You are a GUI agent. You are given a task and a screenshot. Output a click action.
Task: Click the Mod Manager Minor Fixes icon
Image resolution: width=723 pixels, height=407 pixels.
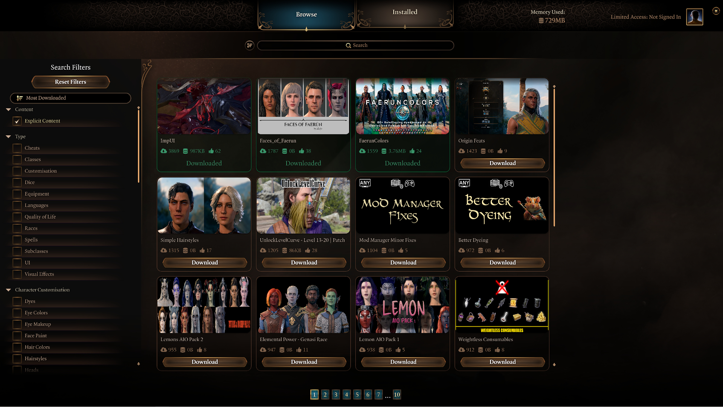coord(402,205)
